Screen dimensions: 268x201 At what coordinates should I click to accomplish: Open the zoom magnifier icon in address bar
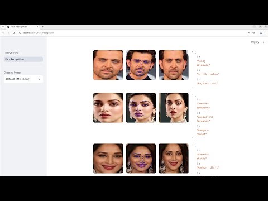pos(249,33)
